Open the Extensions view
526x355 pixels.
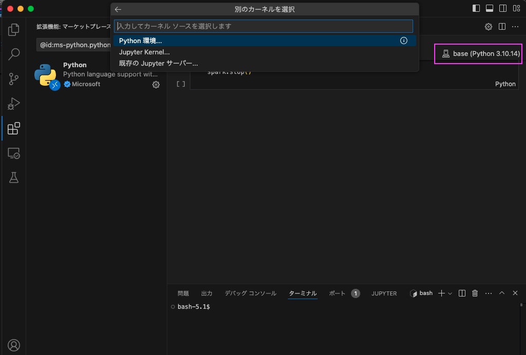(x=14, y=128)
